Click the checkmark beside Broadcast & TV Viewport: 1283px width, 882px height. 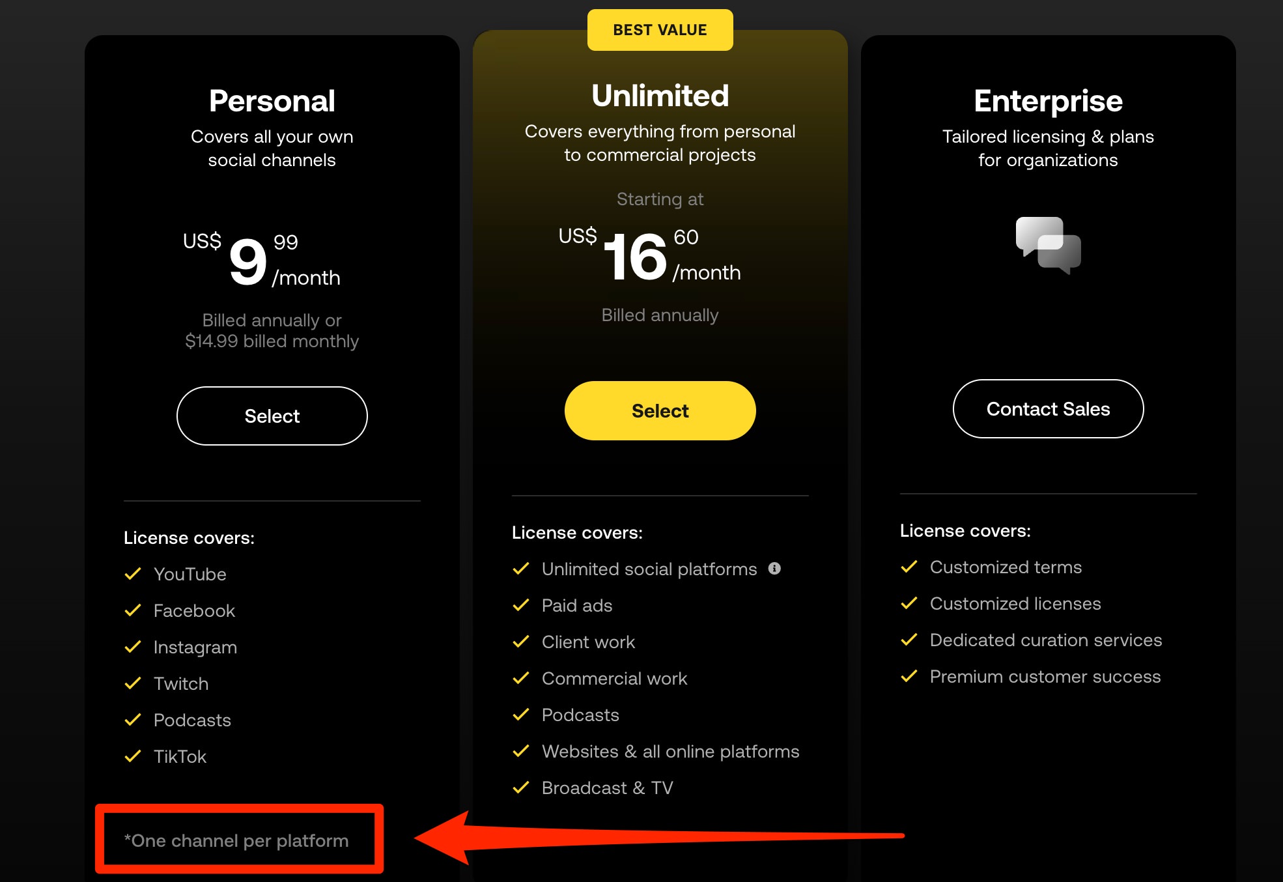[x=521, y=788]
